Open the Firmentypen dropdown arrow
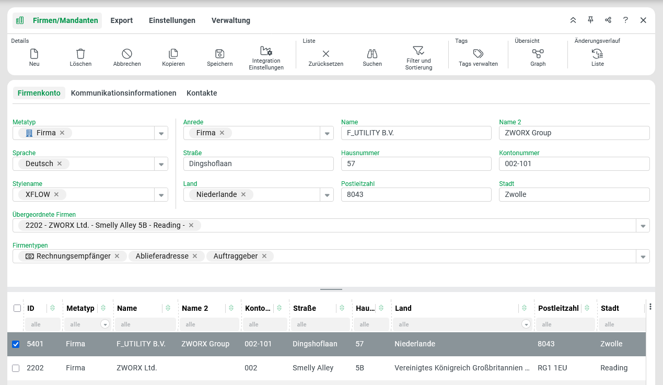Screen dimensions: 663x385 643,256
